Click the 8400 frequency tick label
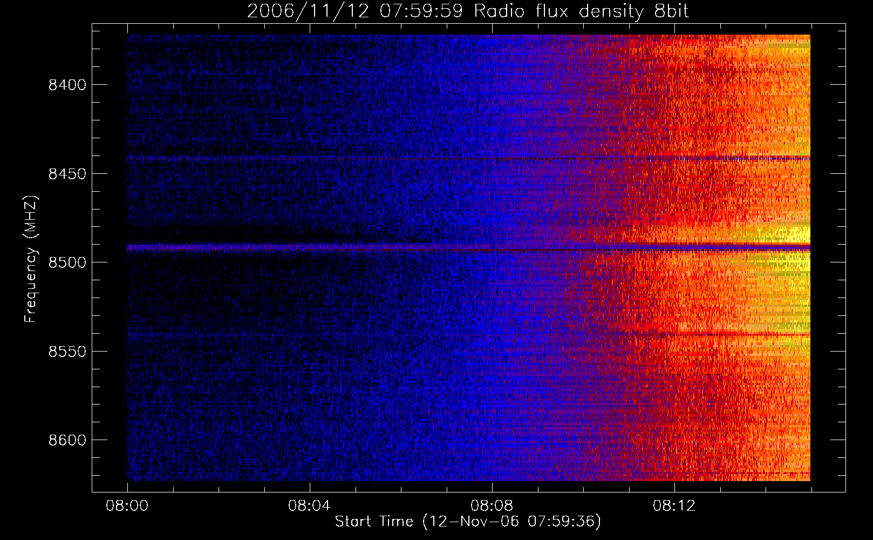This screenshot has width=873, height=540. 67,85
